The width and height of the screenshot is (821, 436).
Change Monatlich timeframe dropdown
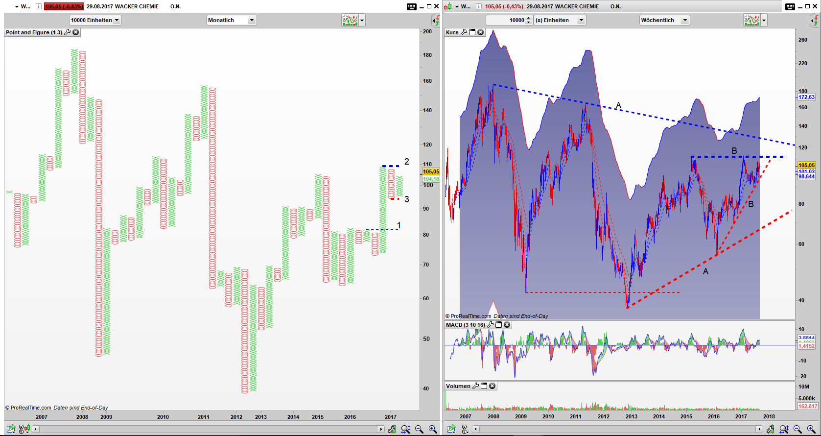[231, 20]
